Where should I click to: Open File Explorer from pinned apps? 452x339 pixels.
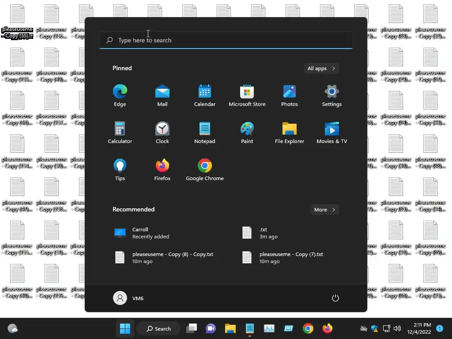click(290, 132)
